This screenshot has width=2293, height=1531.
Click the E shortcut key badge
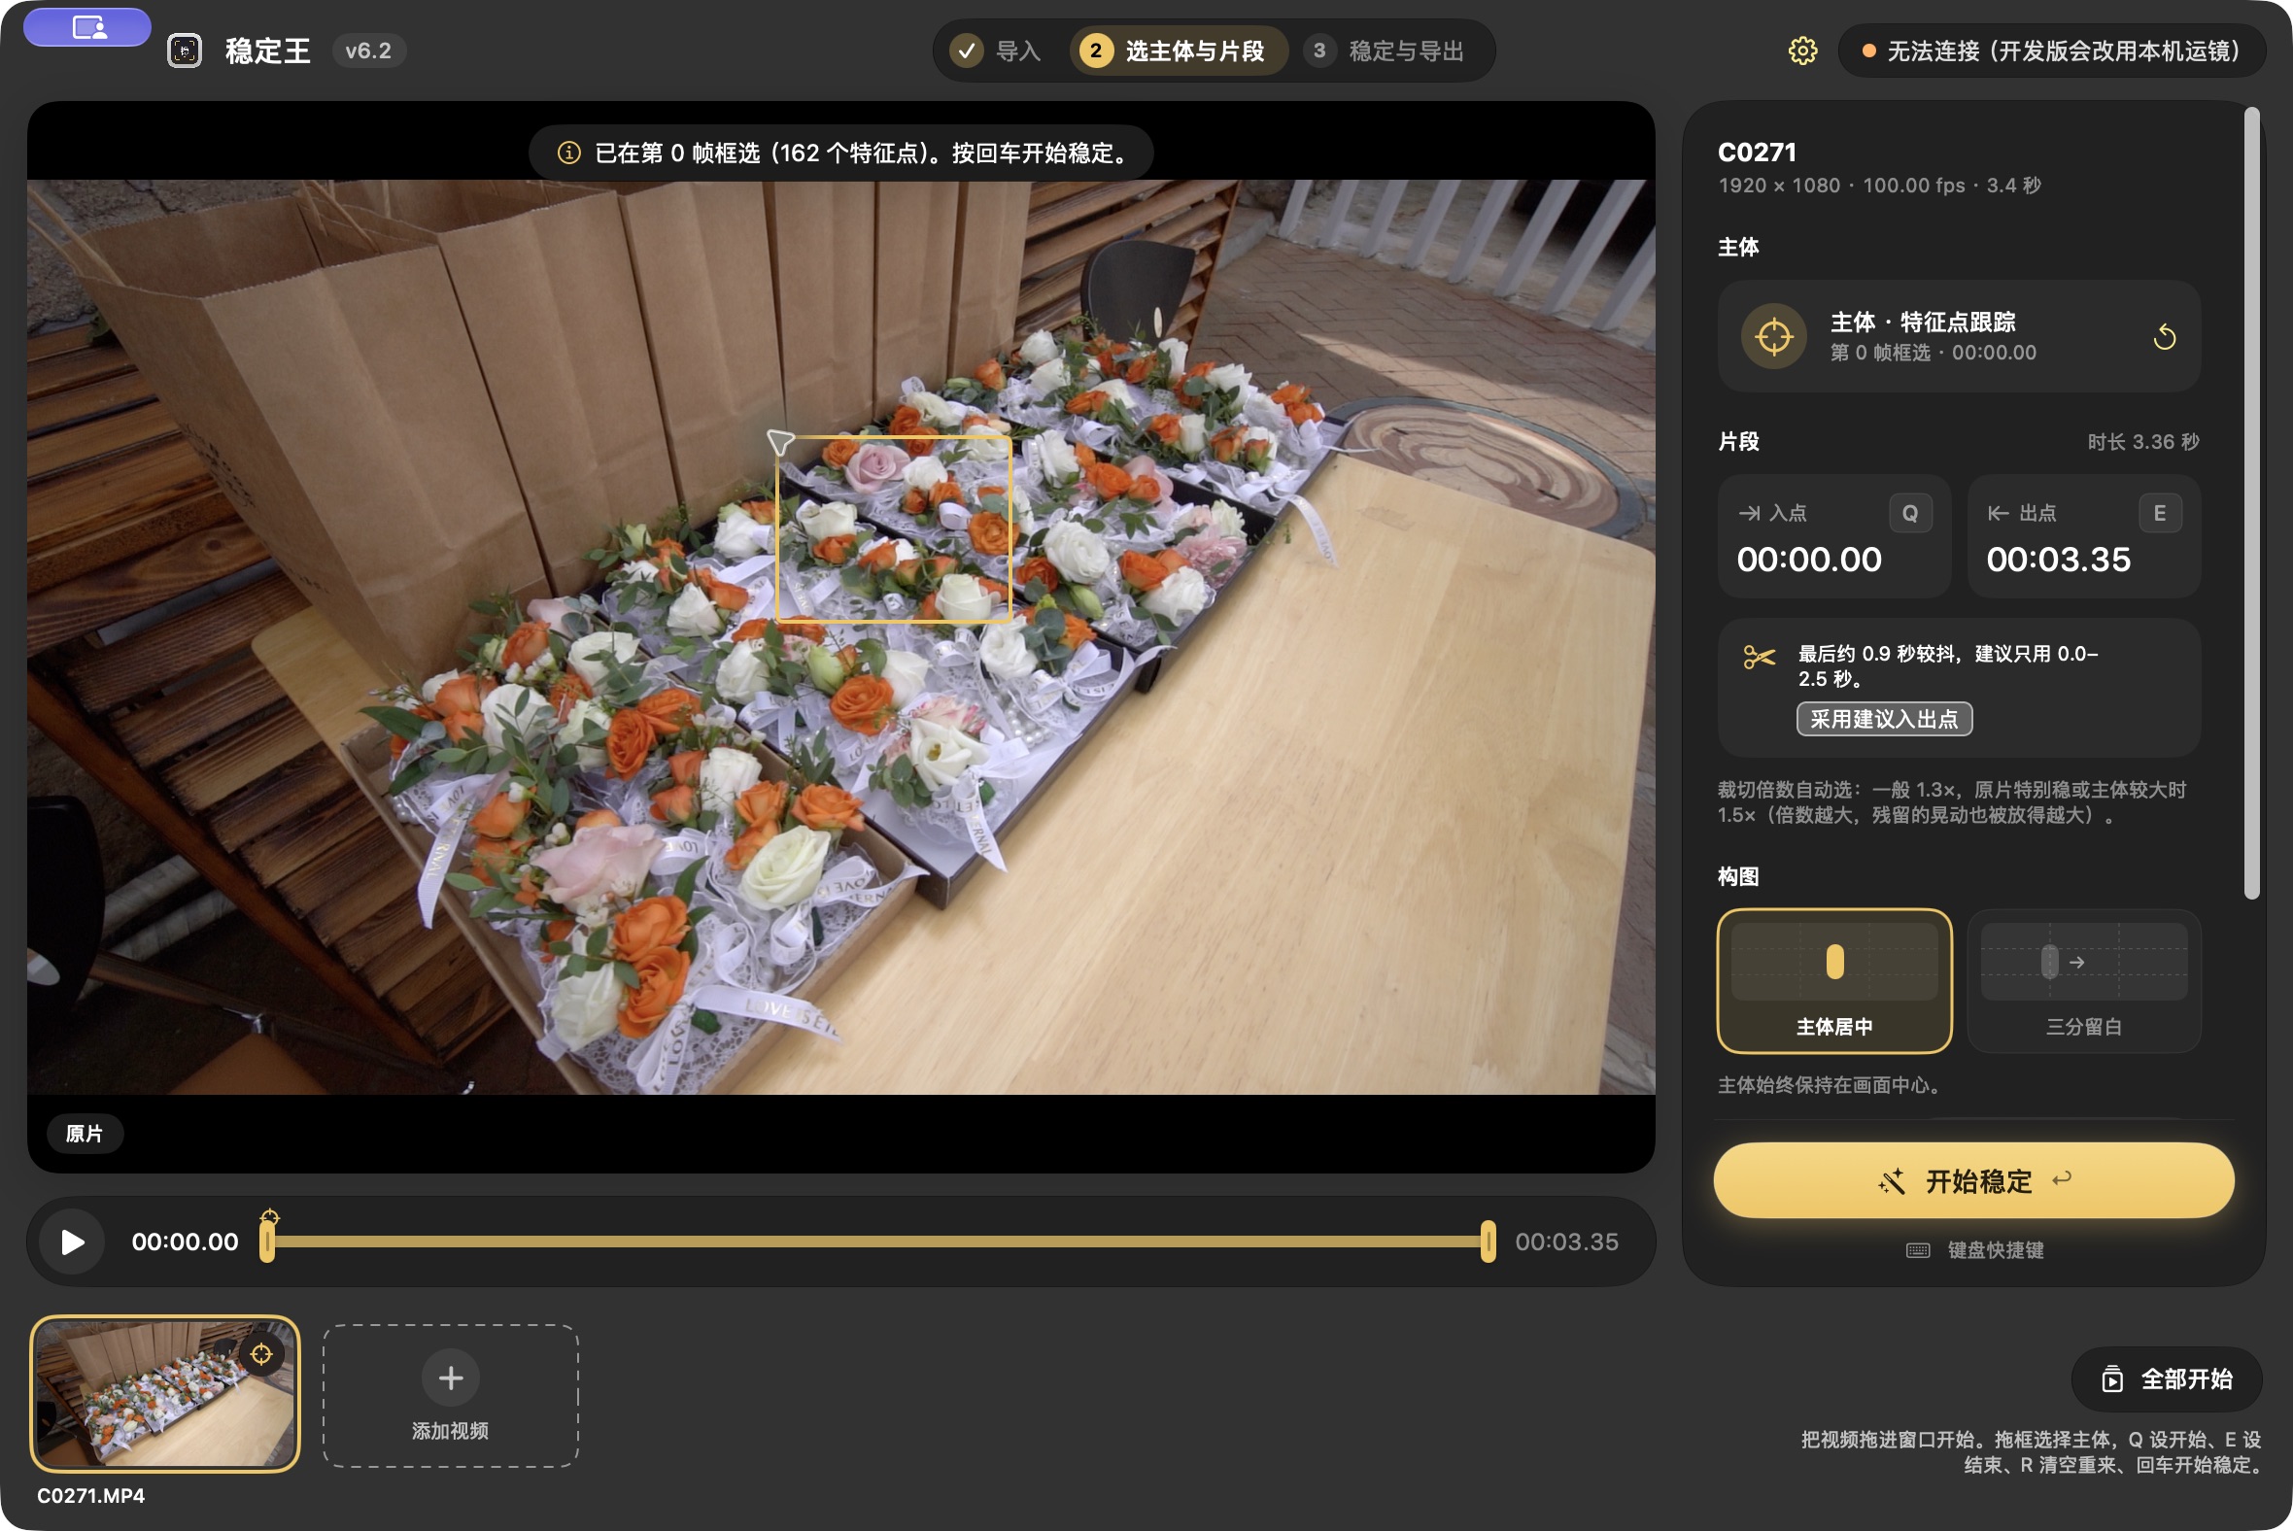[2160, 514]
